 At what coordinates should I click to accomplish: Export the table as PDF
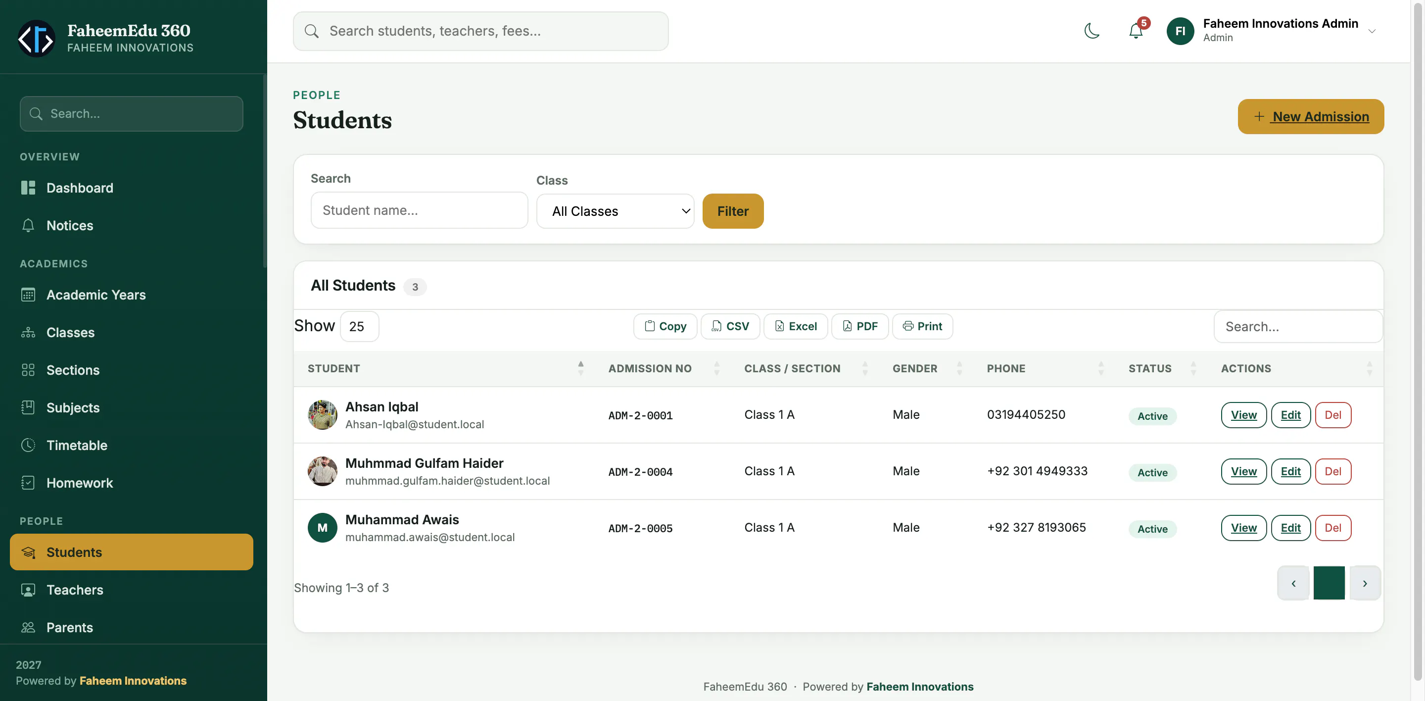tap(860, 326)
